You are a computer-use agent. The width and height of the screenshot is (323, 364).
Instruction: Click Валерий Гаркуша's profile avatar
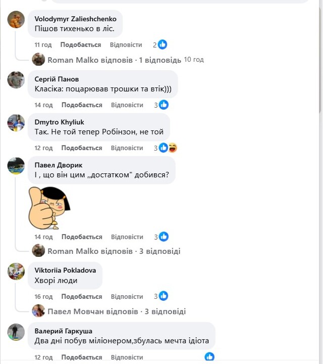point(16,332)
